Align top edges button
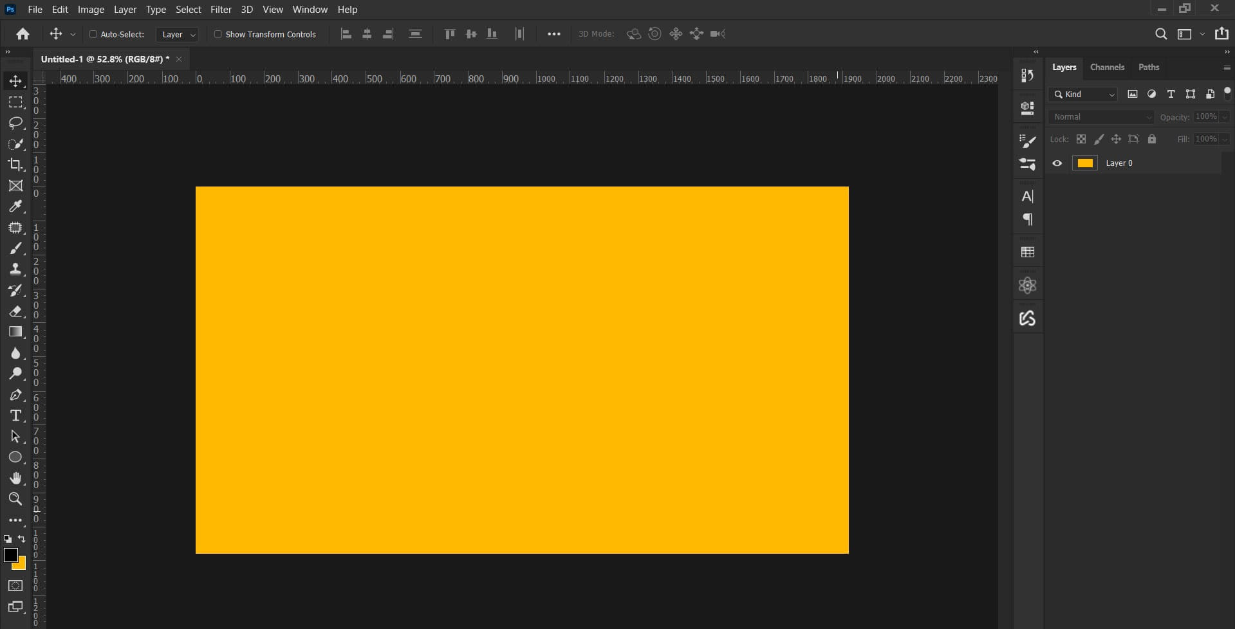Screen dimensions: 1235x629 point(450,34)
